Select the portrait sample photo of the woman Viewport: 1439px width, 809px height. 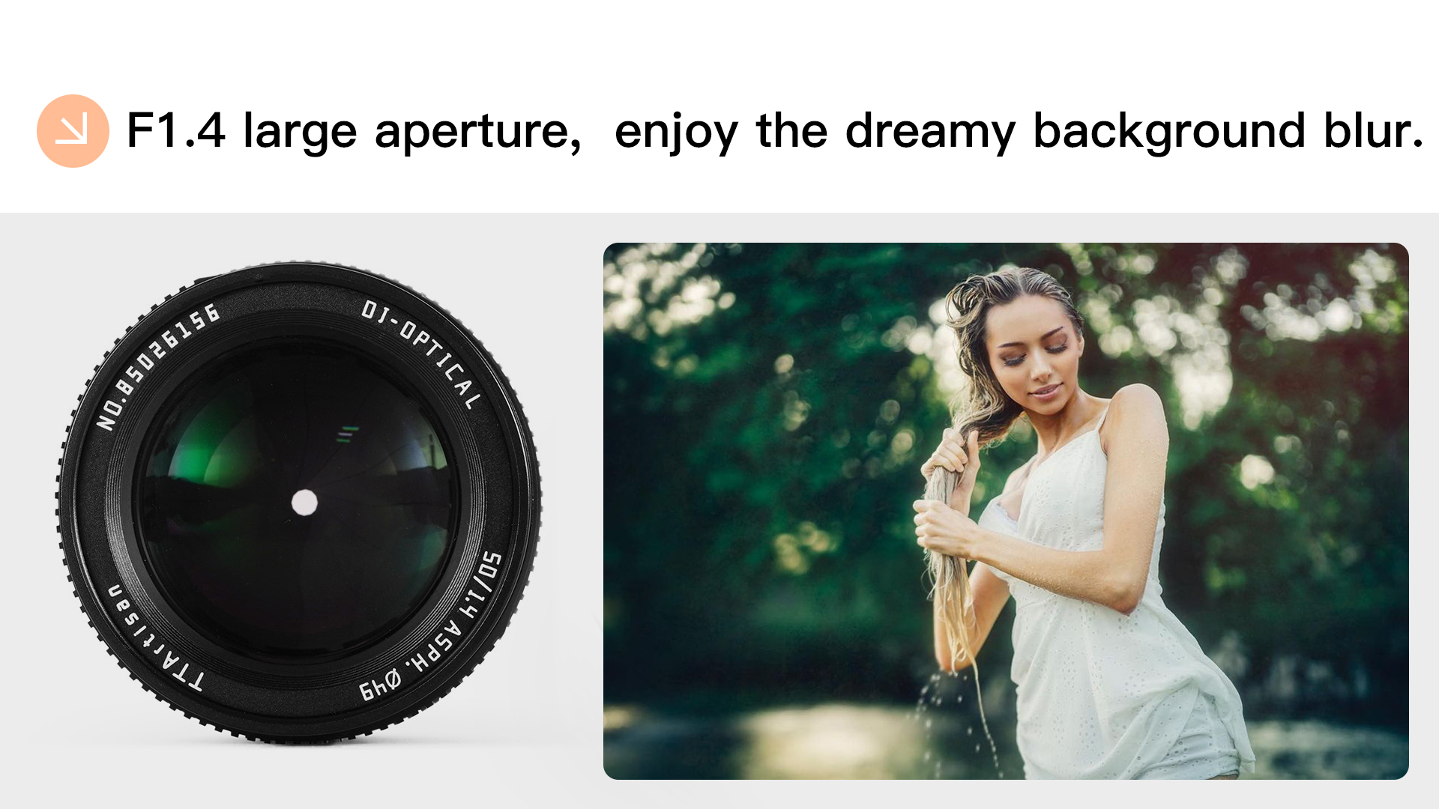pyautogui.click(x=1006, y=511)
